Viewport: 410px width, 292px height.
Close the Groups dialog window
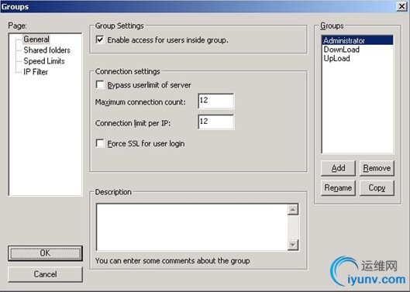pos(401,6)
